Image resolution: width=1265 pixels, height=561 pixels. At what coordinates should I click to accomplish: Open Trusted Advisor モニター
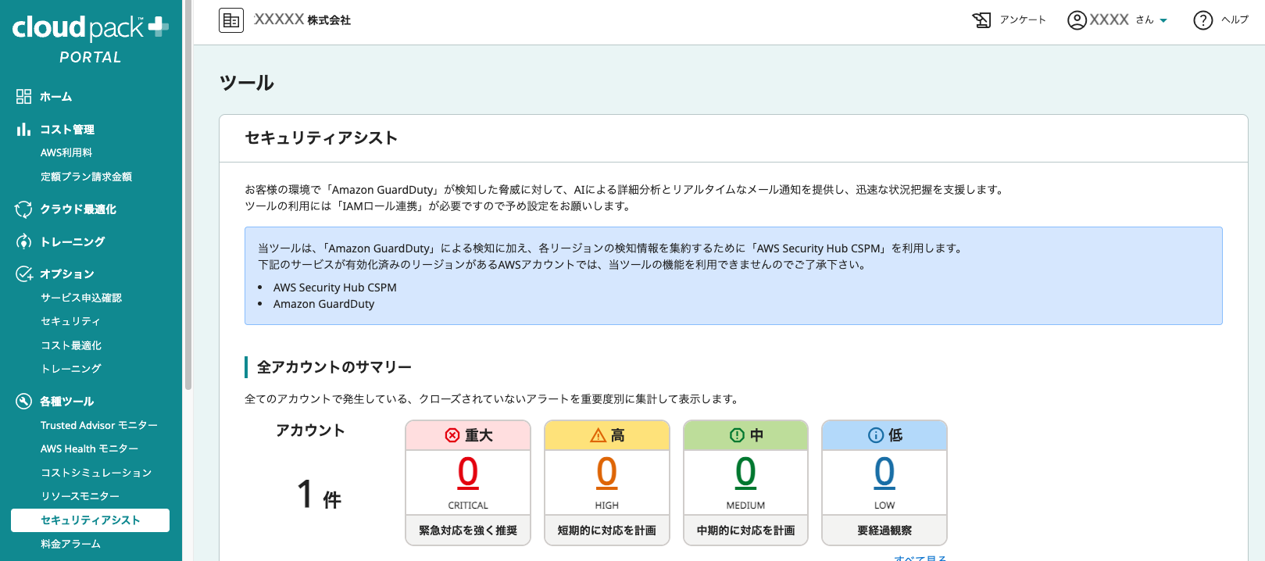click(99, 425)
